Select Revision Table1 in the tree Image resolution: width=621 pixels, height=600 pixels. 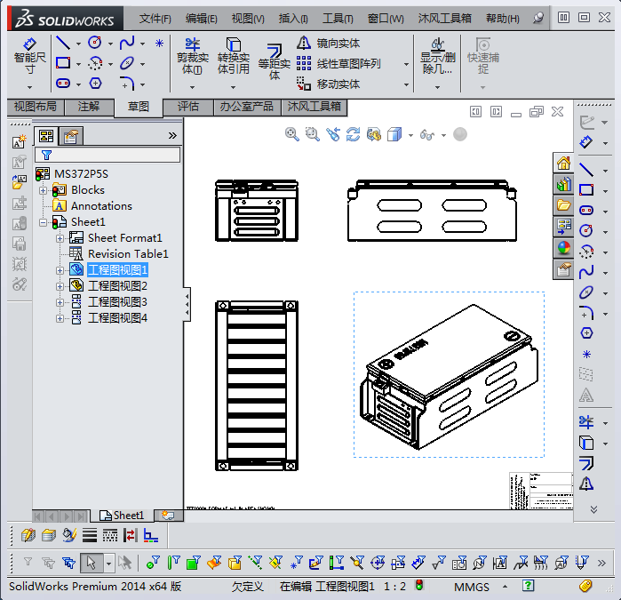(127, 254)
